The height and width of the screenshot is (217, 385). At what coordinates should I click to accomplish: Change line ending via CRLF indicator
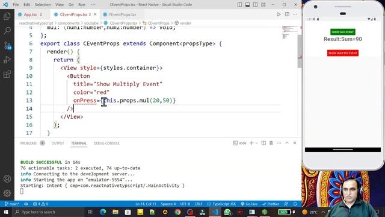[x=199, y=204]
